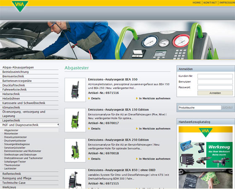
Task: Collapse the Prüf- und Diagnosetechnik category
Action: 29,125
